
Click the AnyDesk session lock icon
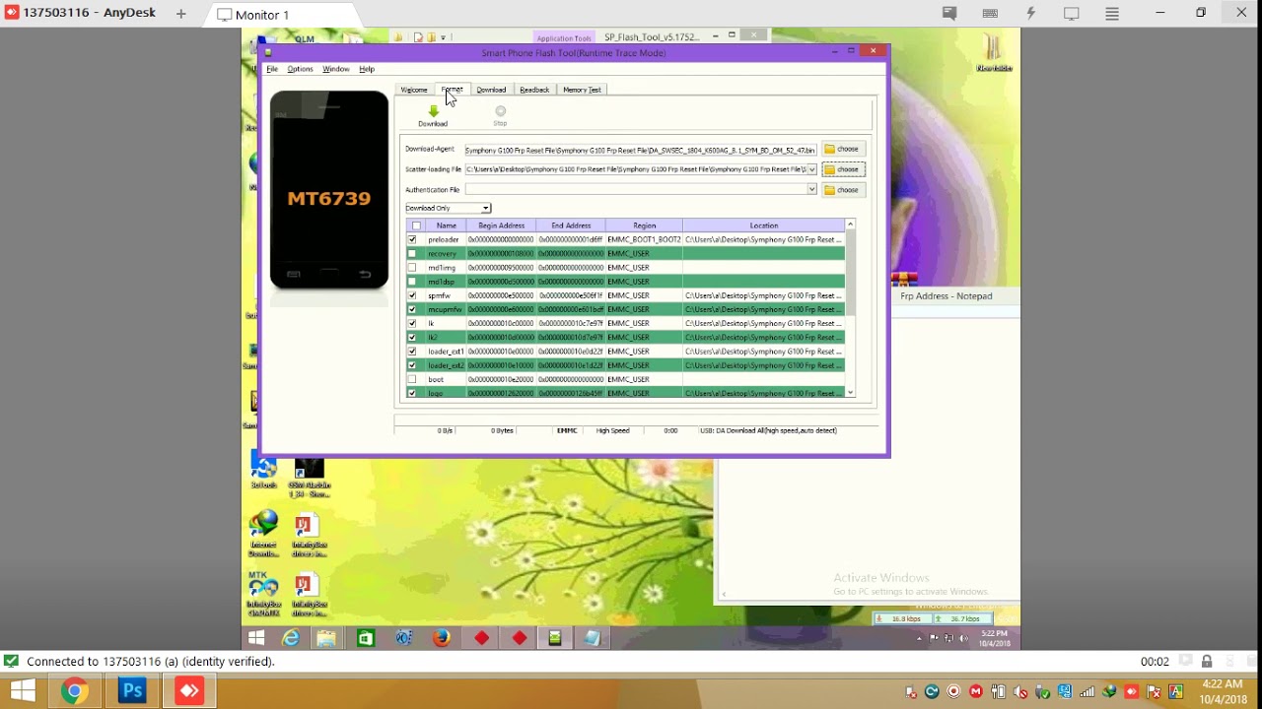[x=1207, y=662]
